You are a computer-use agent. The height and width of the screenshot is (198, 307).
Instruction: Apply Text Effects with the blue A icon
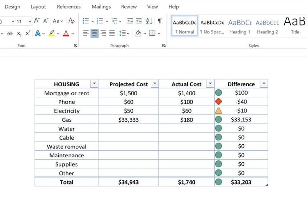click(38, 33)
